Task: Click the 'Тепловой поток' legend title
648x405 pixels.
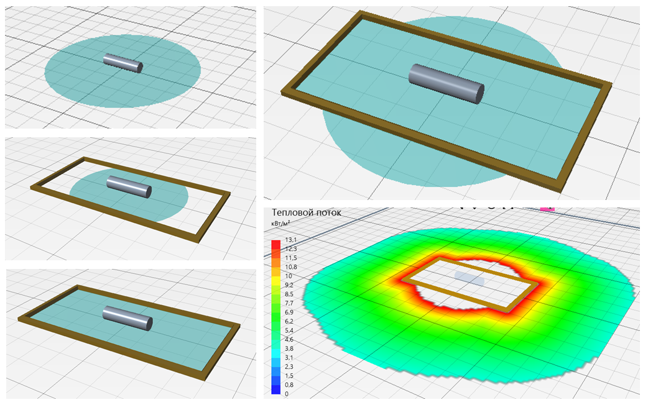Action: 306,212
